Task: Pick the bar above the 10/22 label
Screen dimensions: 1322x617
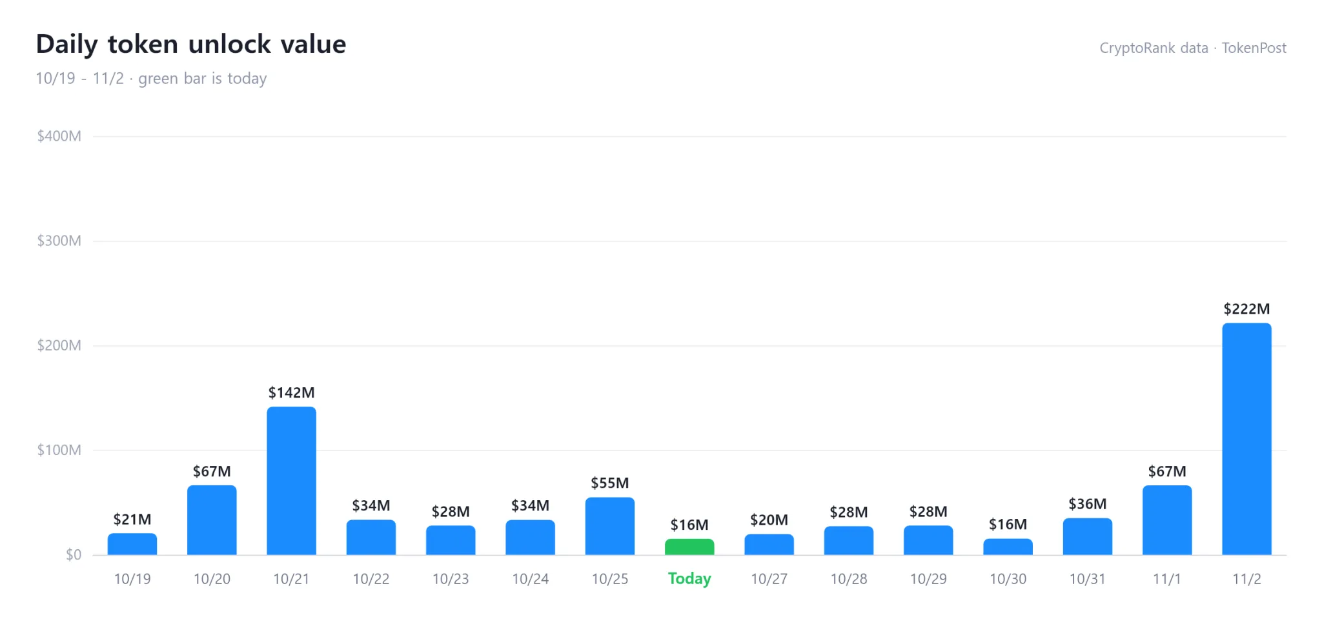Action: click(371, 538)
